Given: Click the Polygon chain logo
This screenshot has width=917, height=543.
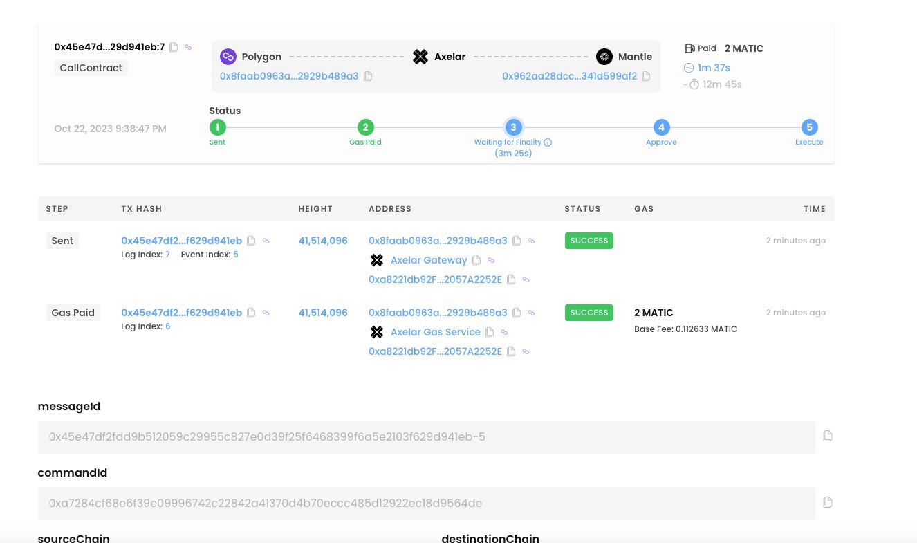Looking at the screenshot, I should [228, 57].
